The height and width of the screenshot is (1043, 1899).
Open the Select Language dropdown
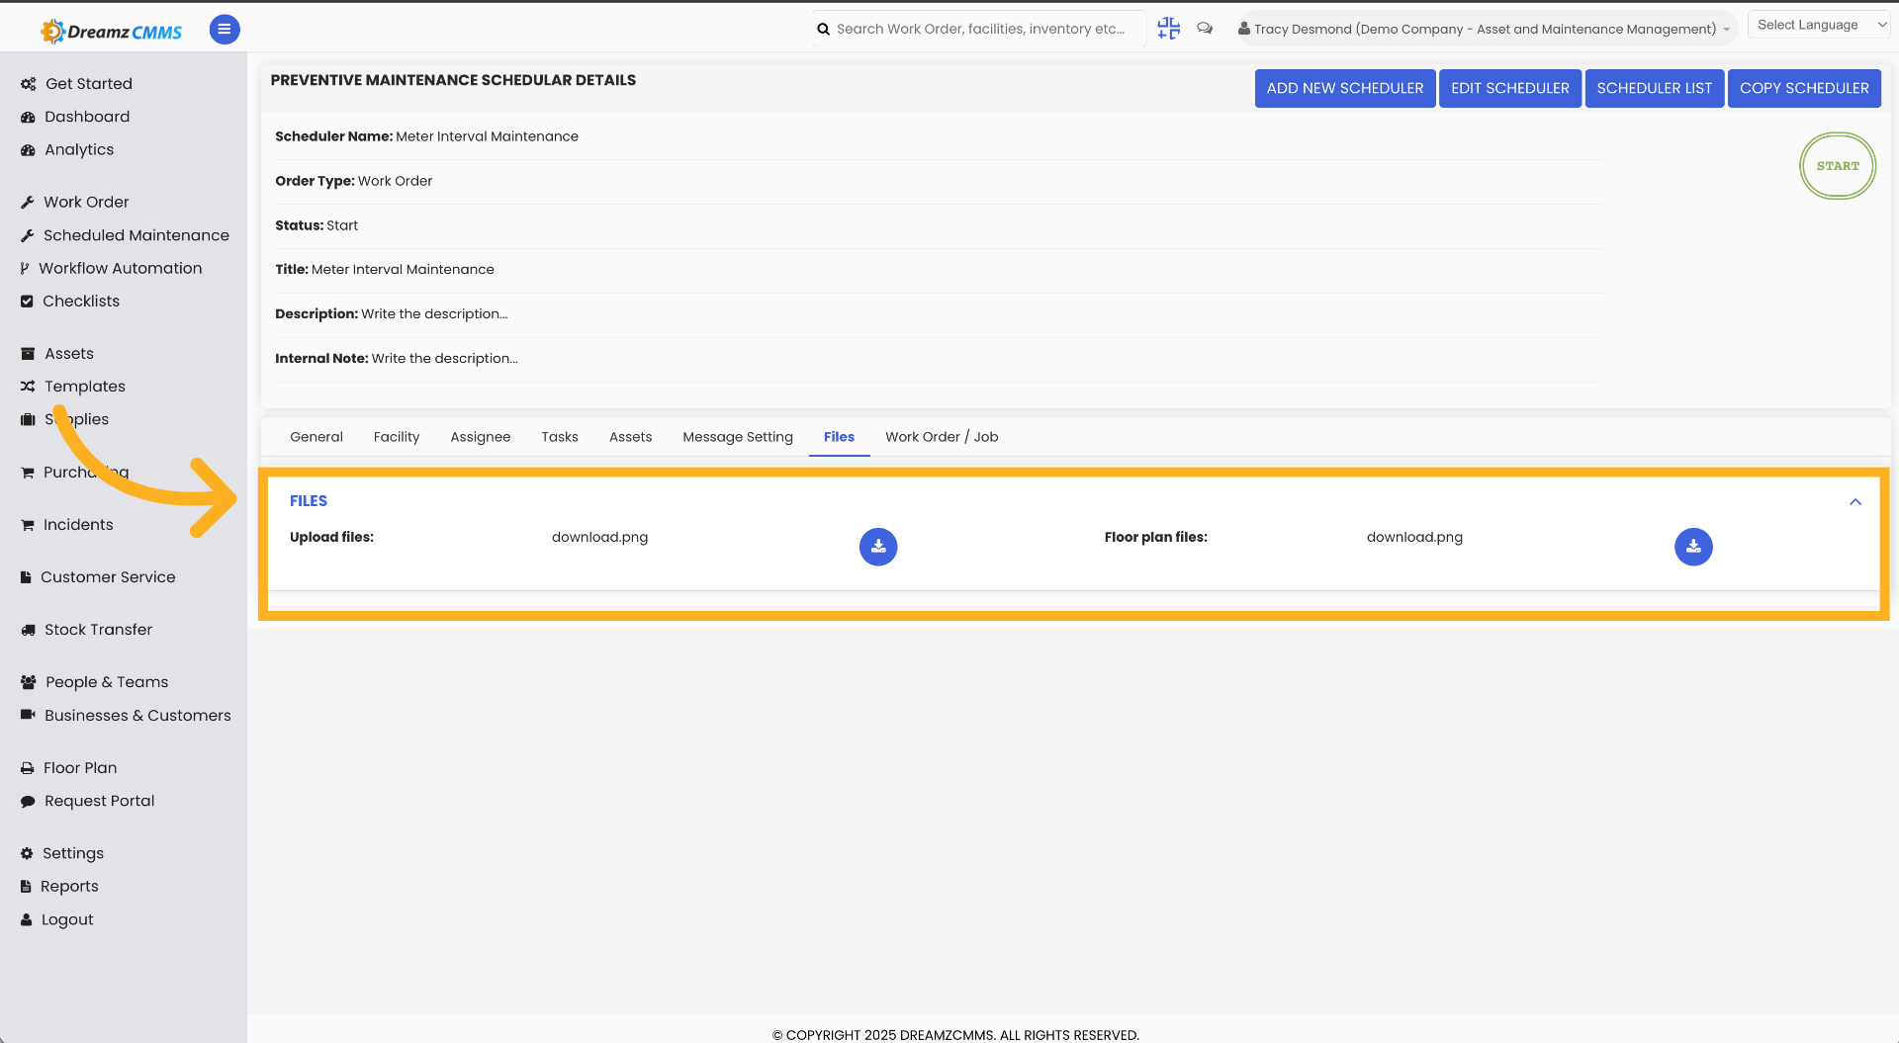pos(1818,25)
